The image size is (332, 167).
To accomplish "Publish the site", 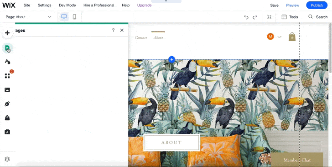I will tap(317, 5).
